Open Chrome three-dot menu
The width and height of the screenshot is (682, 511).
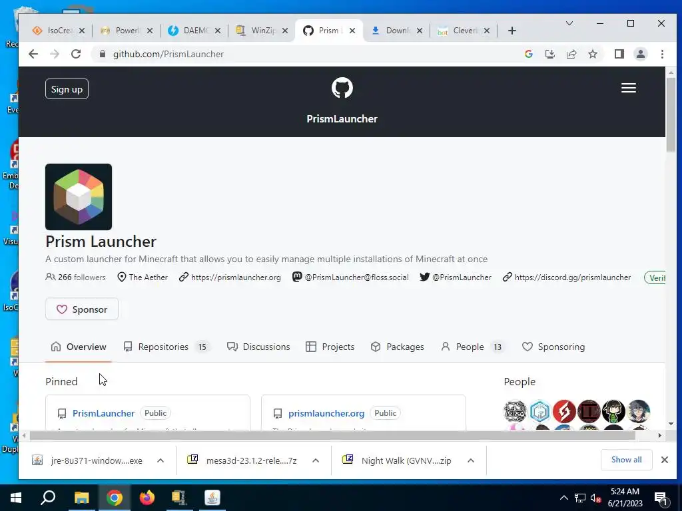(x=662, y=54)
